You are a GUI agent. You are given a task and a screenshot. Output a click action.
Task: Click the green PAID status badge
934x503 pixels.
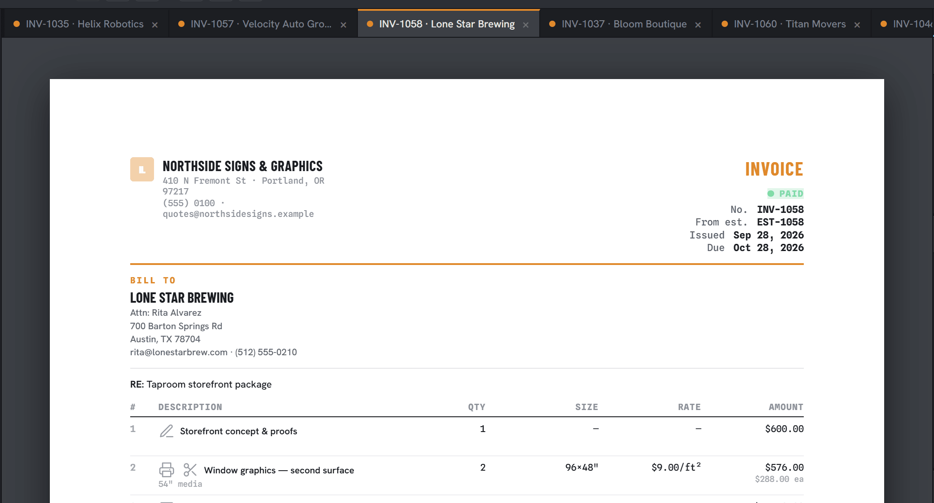pyautogui.click(x=785, y=194)
